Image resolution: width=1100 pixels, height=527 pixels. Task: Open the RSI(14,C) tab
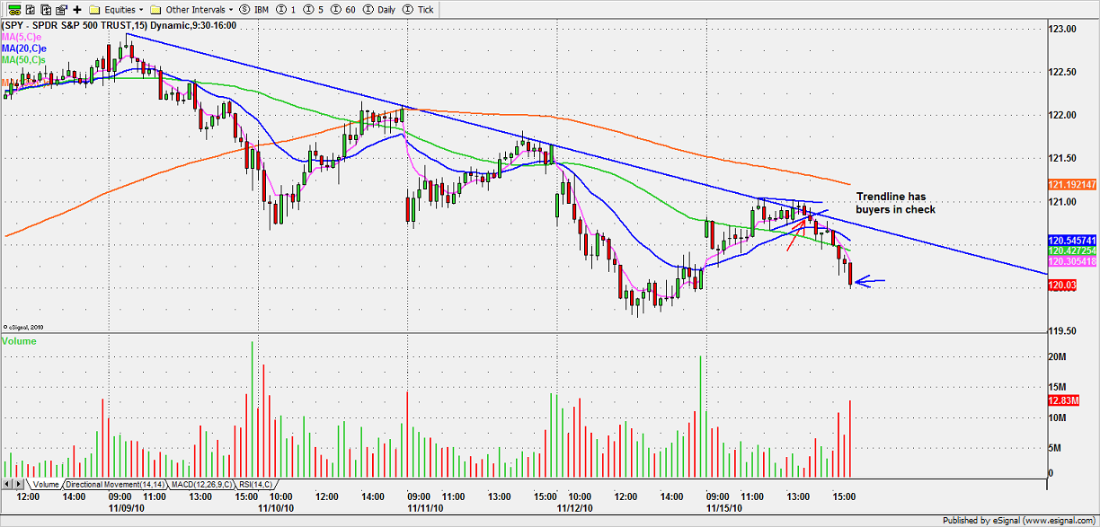click(254, 485)
